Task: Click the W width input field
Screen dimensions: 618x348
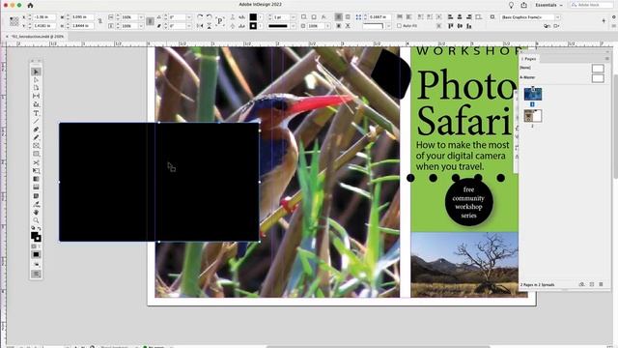Action: point(82,17)
